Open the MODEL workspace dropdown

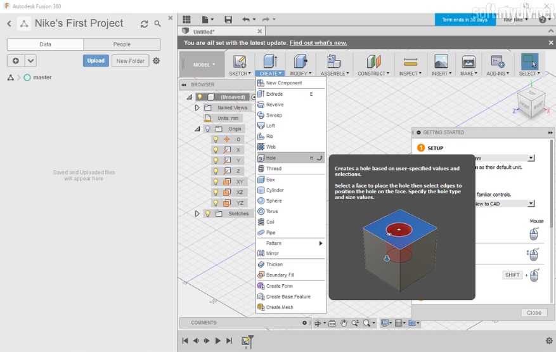click(204, 65)
